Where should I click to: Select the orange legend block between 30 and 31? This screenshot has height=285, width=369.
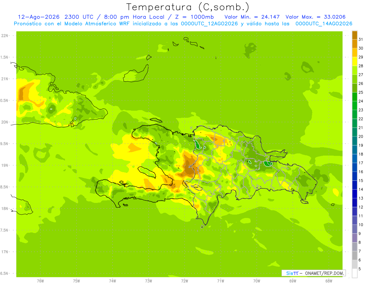[355, 44]
